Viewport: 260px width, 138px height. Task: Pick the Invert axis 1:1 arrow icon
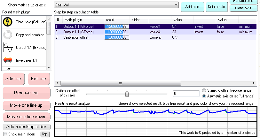[7, 60]
